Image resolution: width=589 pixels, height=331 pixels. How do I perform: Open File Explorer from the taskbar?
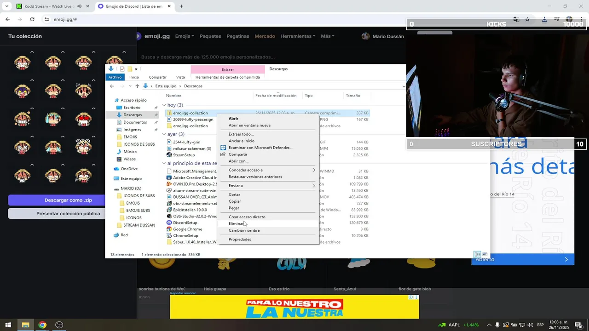coord(25,325)
